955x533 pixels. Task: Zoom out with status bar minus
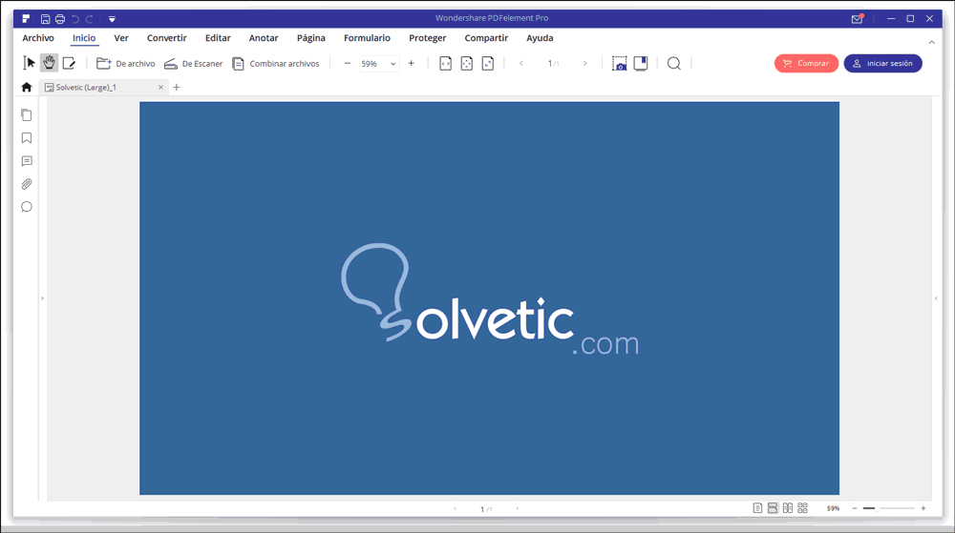[855, 508]
